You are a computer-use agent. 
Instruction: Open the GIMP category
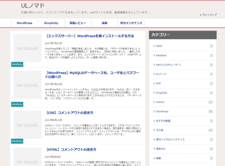pyautogui.click(x=159, y=46)
